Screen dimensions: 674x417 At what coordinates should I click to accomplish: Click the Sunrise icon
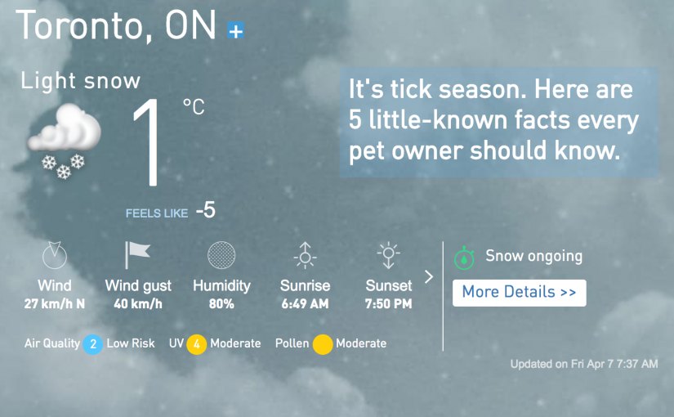tap(306, 255)
